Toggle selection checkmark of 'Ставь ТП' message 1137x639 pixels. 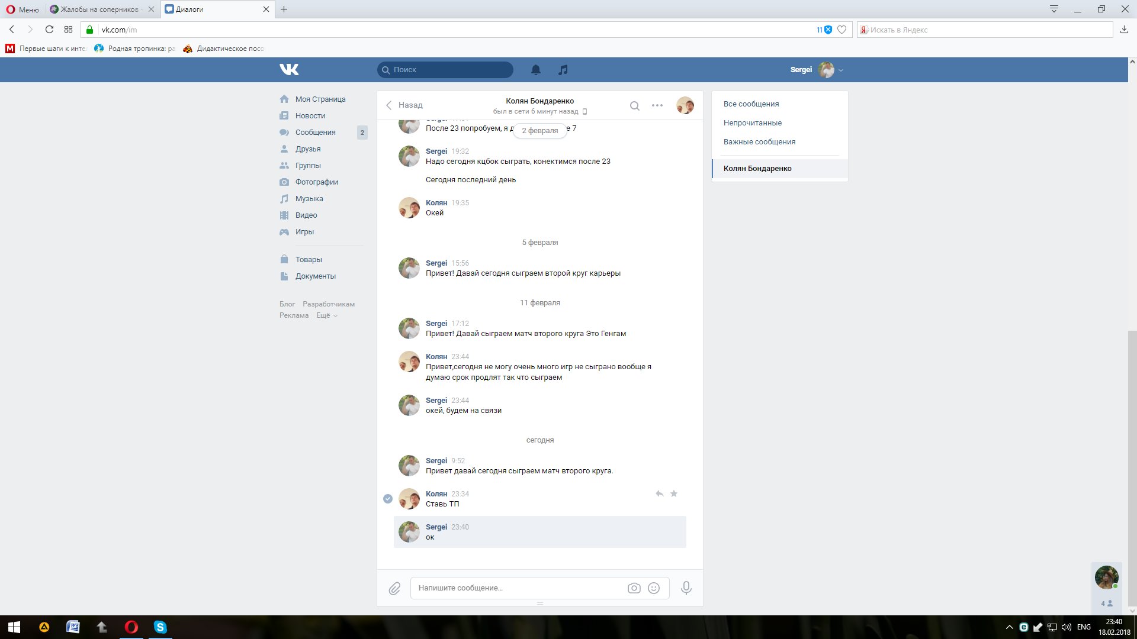(x=388, y=499)
